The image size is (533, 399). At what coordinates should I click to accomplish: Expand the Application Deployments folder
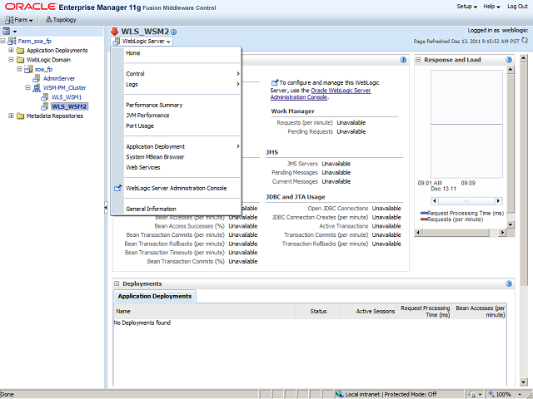tap(11, 51)
